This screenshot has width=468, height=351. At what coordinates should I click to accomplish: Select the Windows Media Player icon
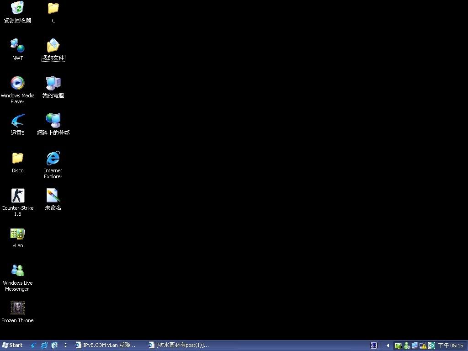click(17, 83)
